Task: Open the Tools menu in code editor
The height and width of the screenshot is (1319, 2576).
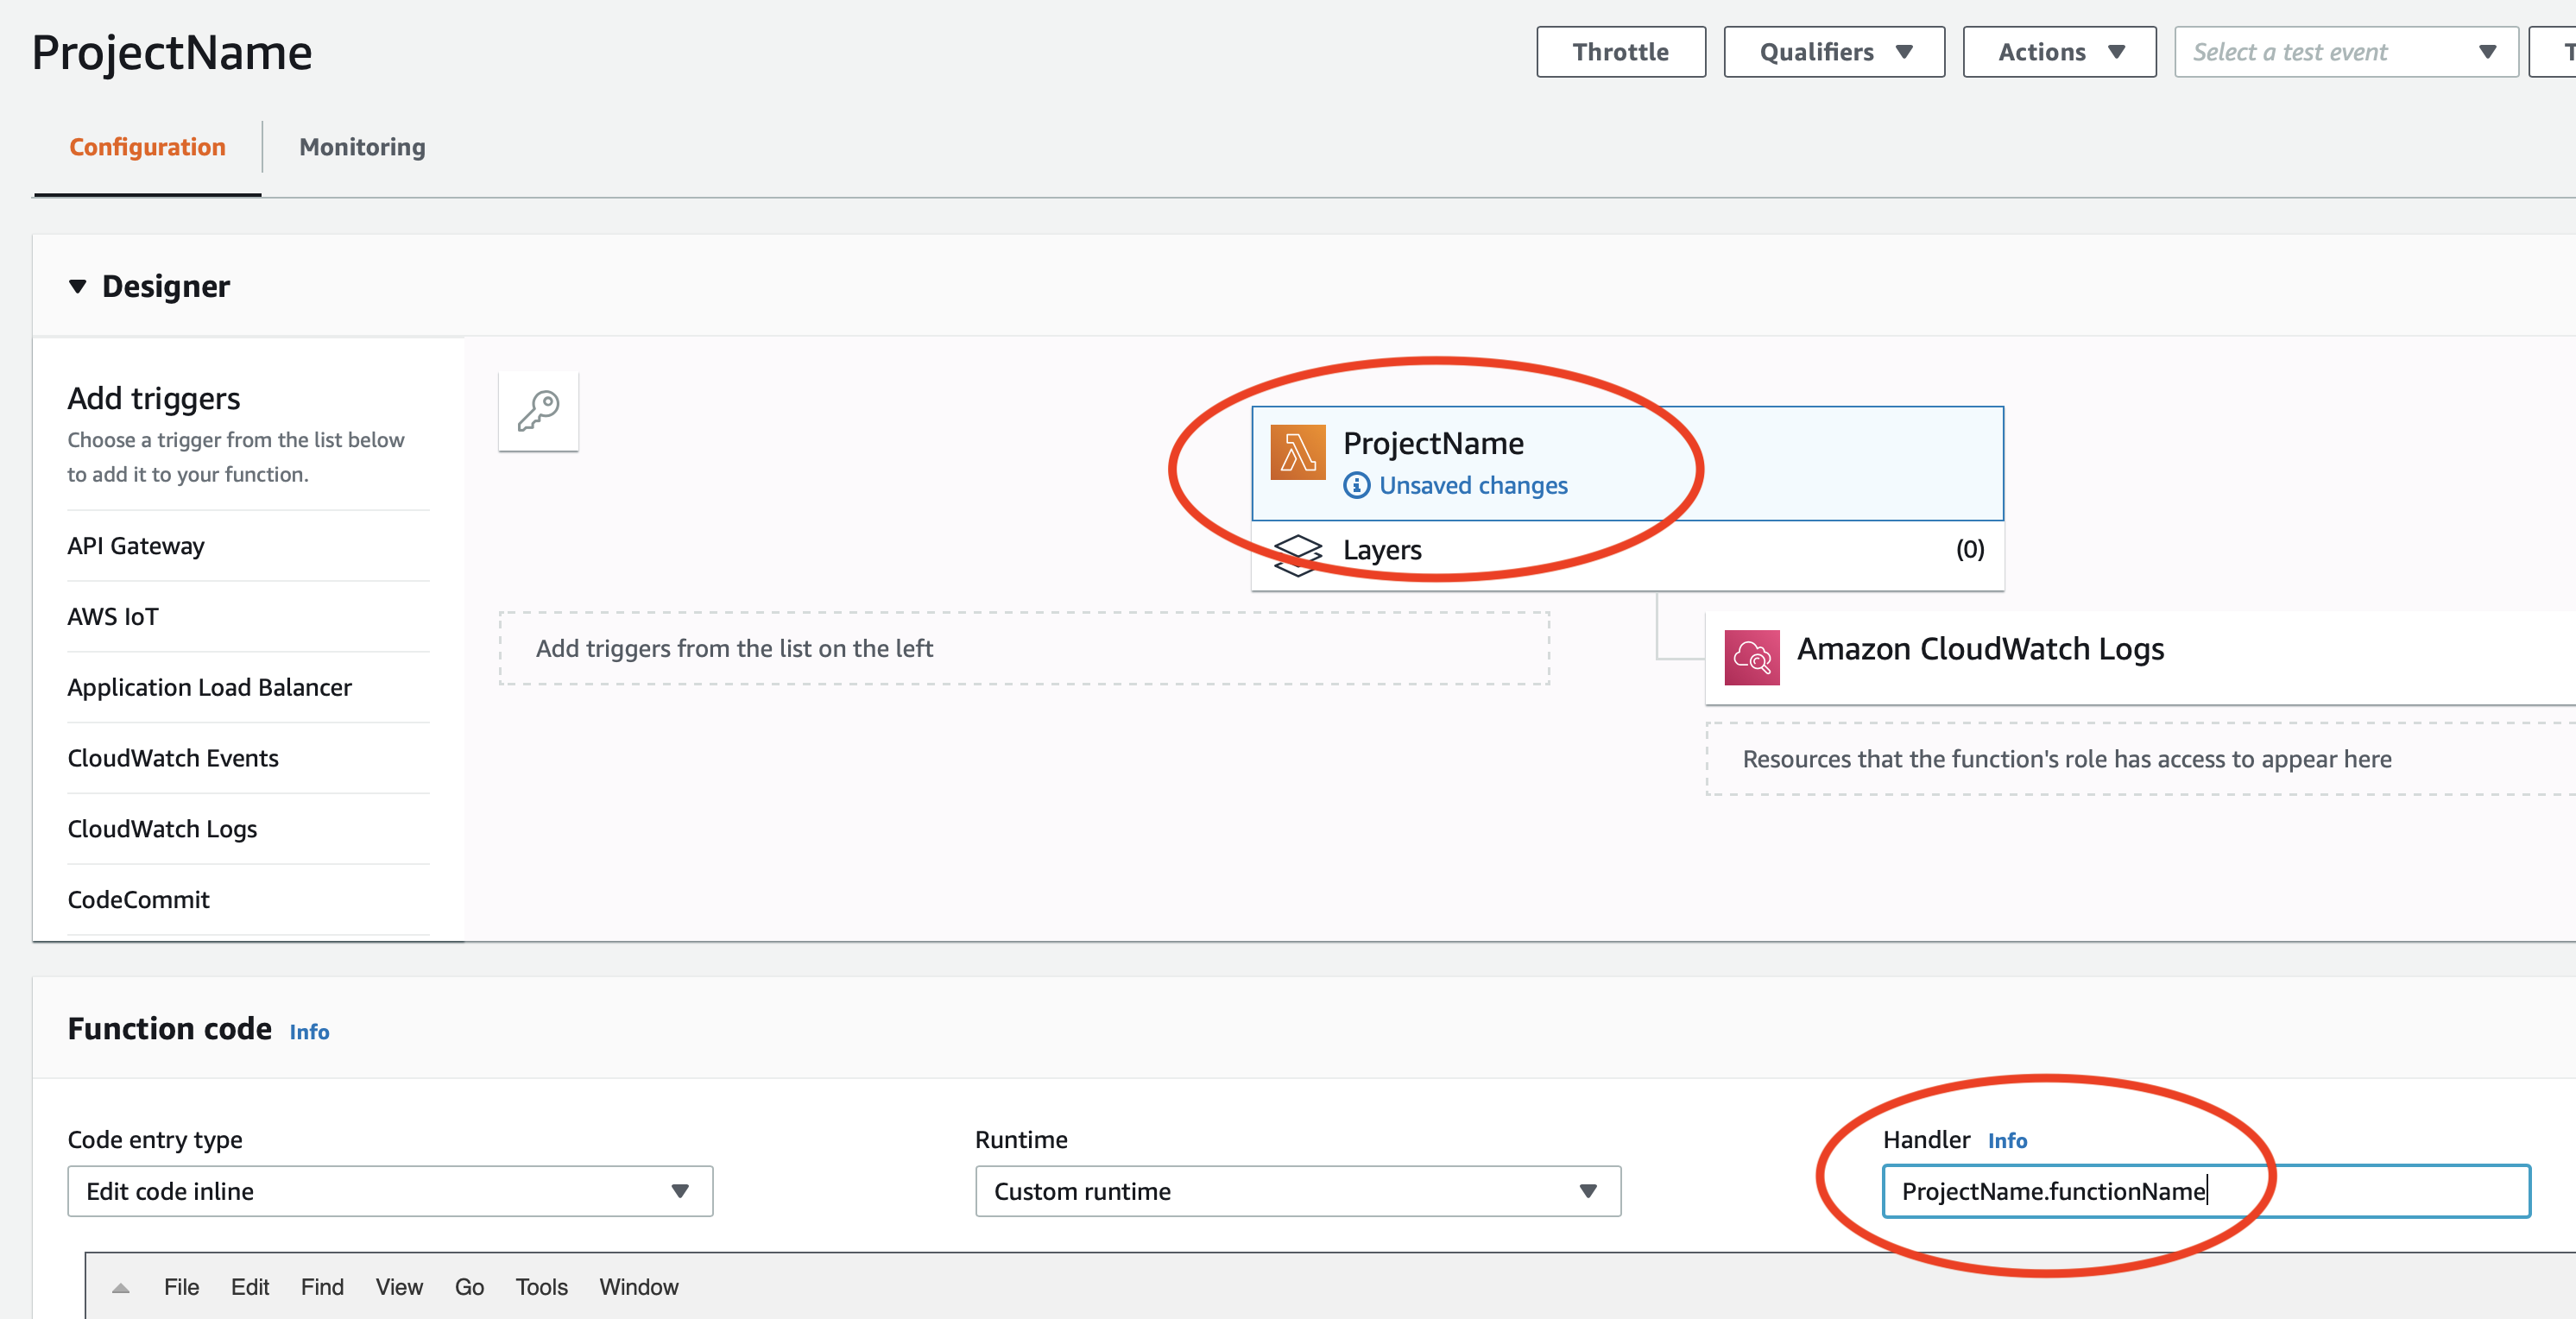Action: 541,1287
